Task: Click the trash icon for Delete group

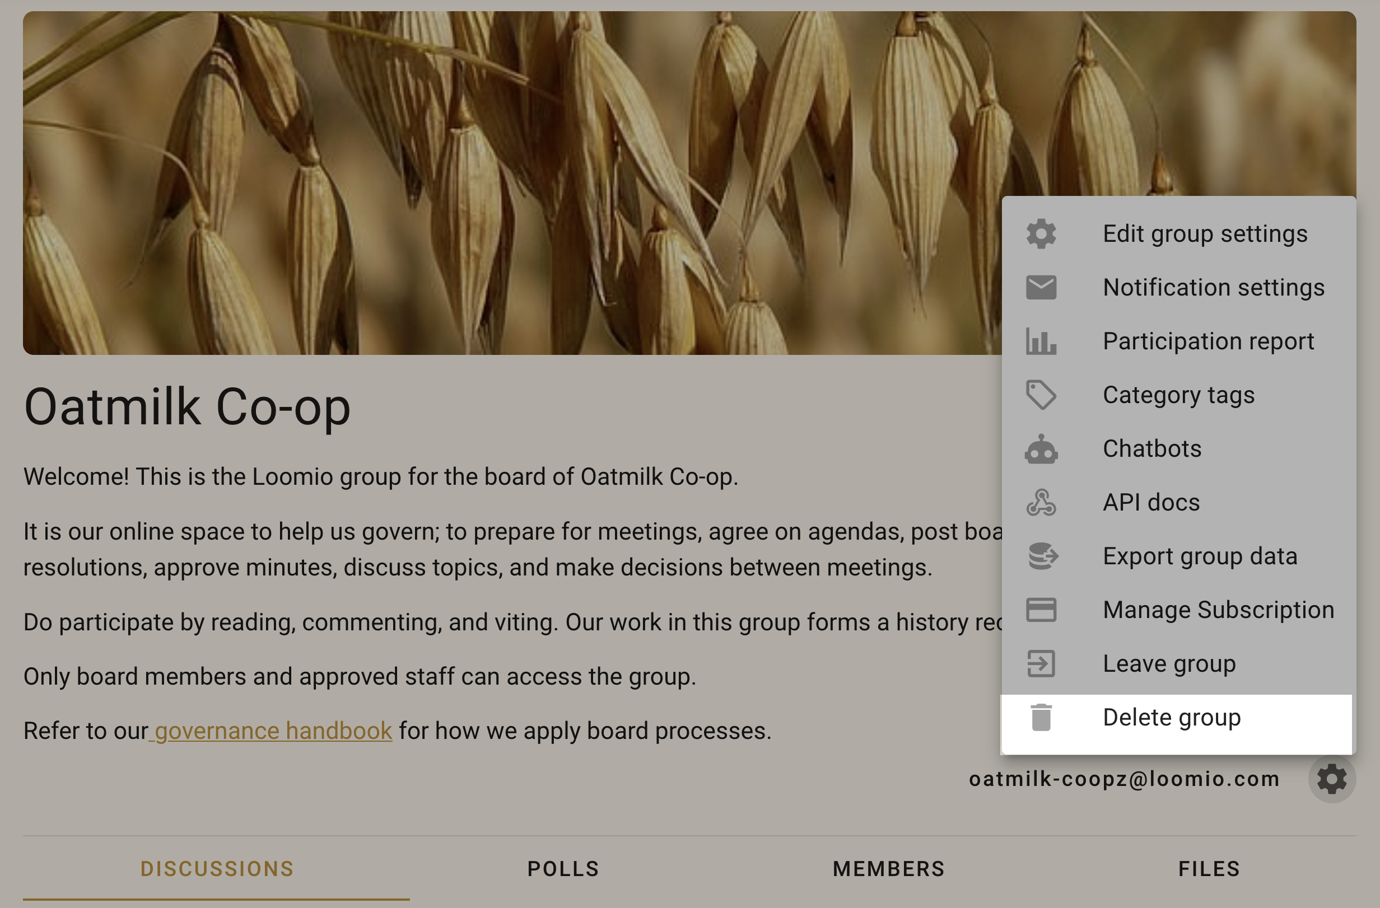Action: pos(1041,717)
